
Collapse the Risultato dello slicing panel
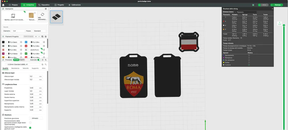tap(272, 9)
